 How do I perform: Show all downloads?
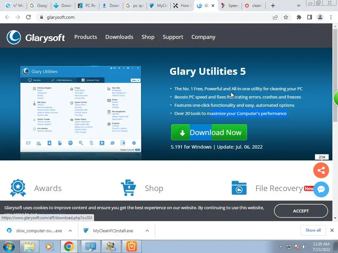[313, 230]
